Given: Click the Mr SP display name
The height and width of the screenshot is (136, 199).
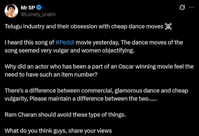Looking at the screenshot, I should [28, 8].
